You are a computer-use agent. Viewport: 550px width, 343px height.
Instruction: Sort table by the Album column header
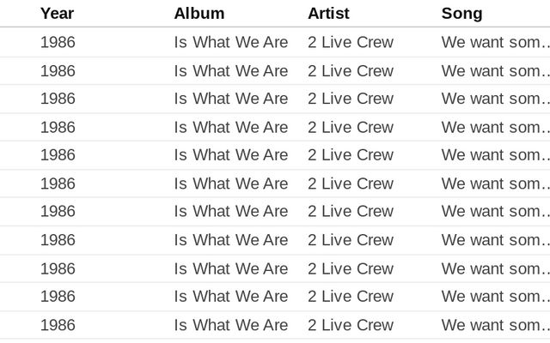tap(199, 14)
